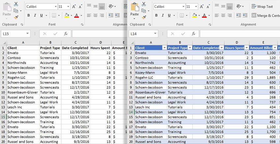Viewport: 280px width, 144px height.
Task: Toggle Underline in right window
Action: [x=169, y=15]
